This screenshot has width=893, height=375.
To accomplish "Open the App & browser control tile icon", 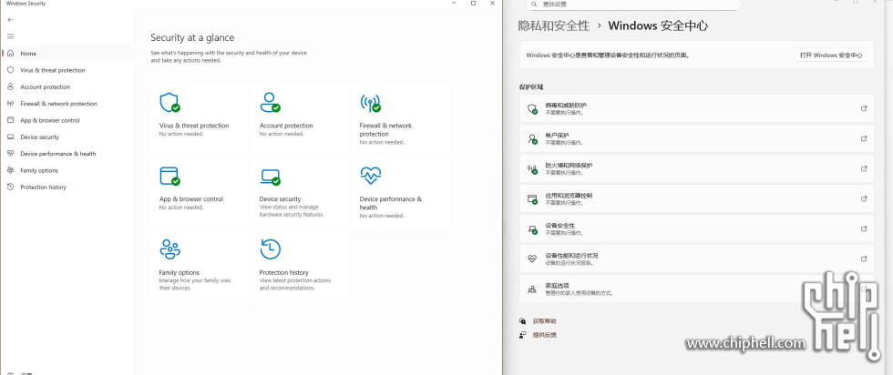I will tap(169, 176).
